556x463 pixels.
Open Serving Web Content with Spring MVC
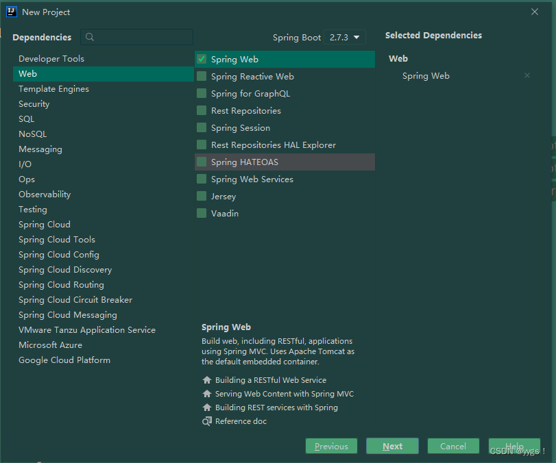[x=285, y=394]
